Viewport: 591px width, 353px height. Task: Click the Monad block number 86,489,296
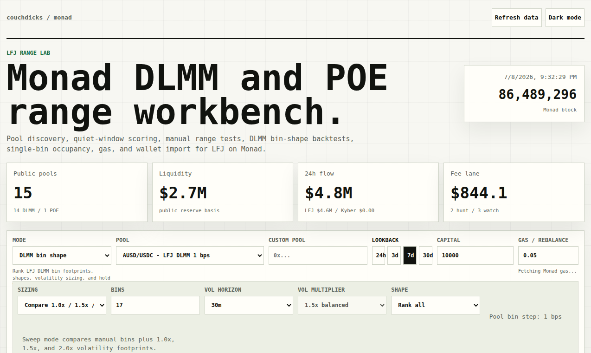tap(538, 94)
